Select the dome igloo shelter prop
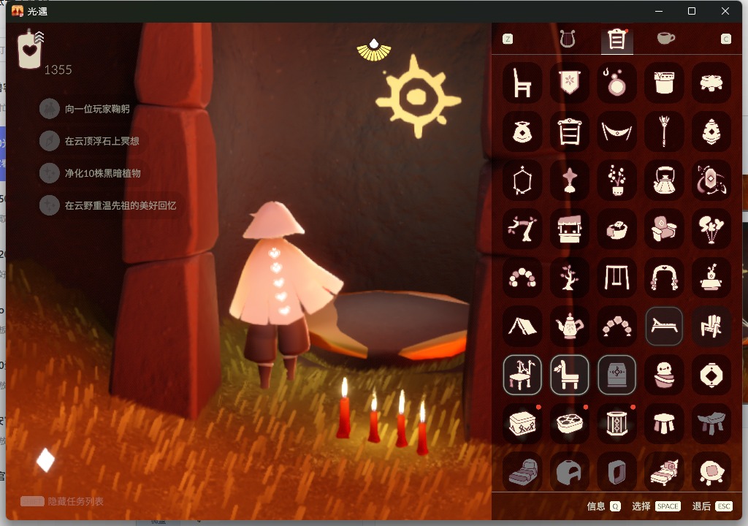Viewport: 748px width, 526px height. click(x=569, y=472)
